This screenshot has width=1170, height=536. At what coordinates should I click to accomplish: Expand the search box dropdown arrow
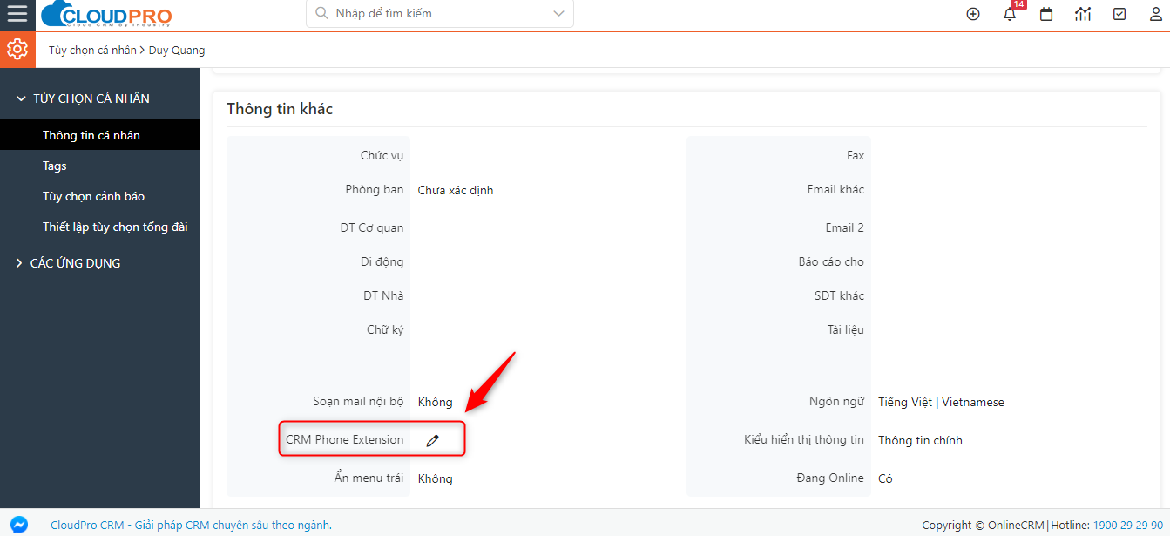(558, 13)
